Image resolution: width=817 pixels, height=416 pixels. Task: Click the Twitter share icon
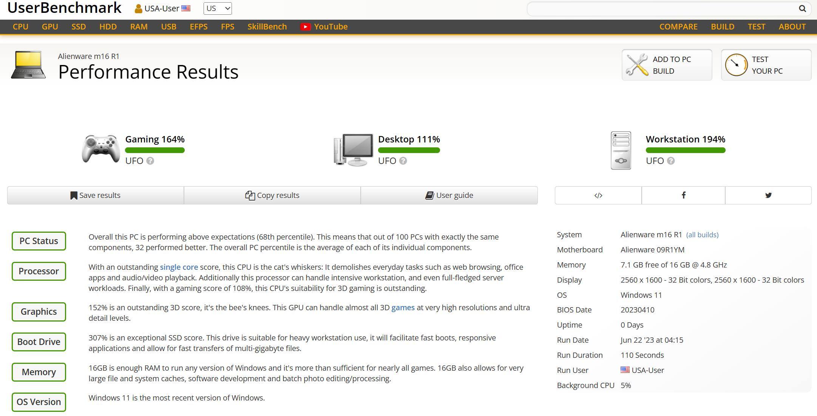click(768, 195)
